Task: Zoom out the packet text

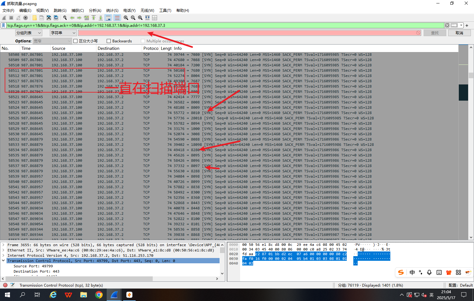Action: coord(133,18)
